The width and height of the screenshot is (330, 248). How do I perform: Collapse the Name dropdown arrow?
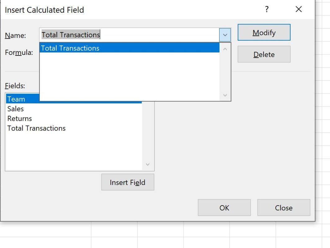point(225,35)
